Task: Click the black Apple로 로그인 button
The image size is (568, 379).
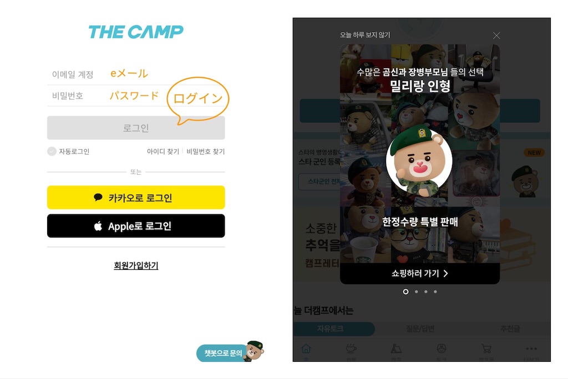Action: [136, 226]
